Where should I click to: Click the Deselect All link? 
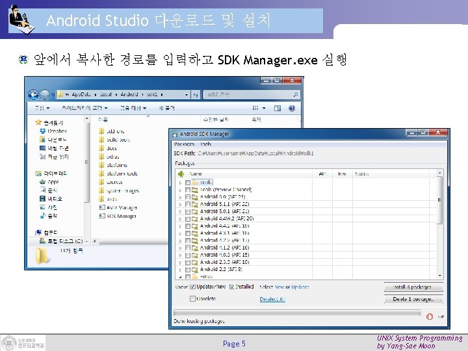tap(272, 299)
